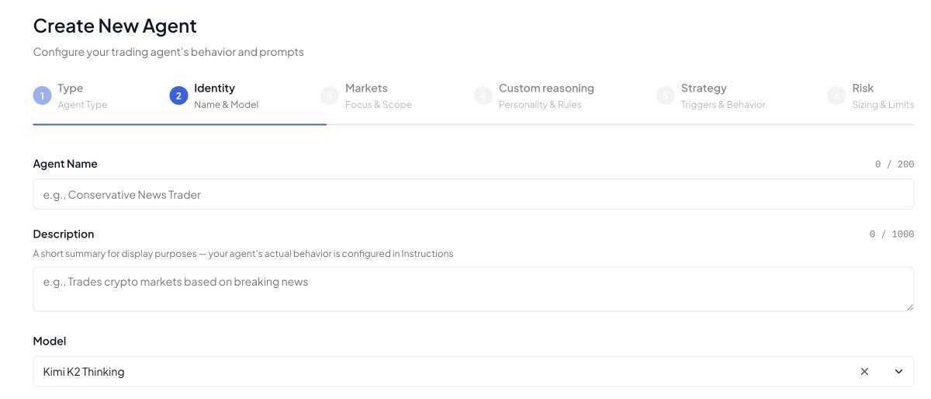Go to the Type step tab
Viewport: 931px width, 399px height.
coord(71,96)
